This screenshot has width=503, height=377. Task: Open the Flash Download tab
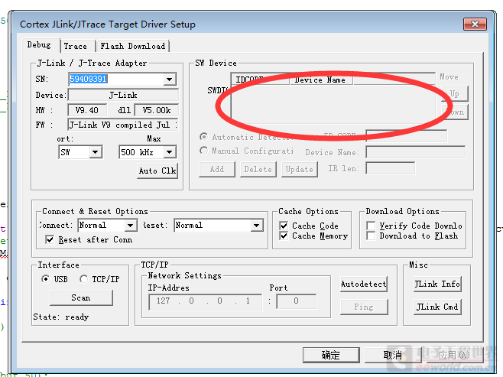pyautogui.click(x=132, y=46)
